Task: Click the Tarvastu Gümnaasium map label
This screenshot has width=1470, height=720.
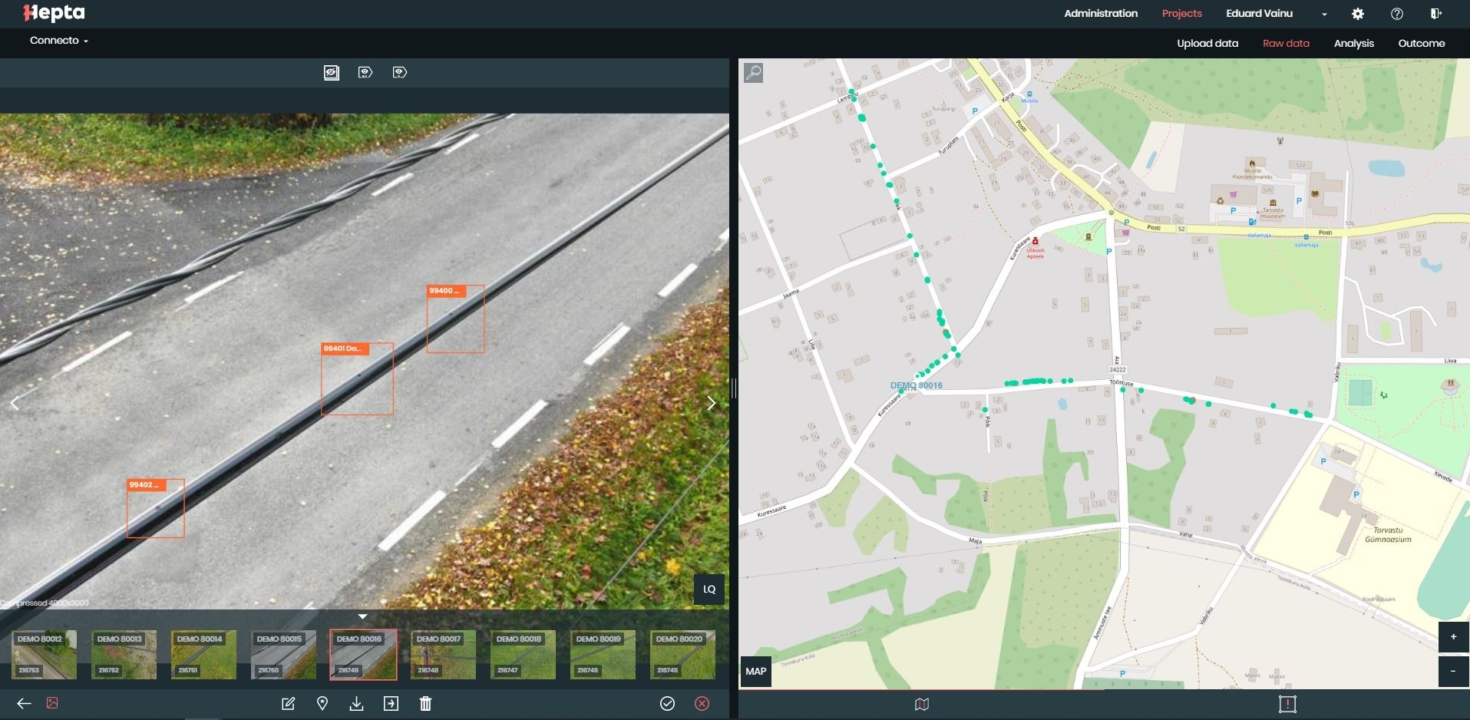Action: (1388, 534)
